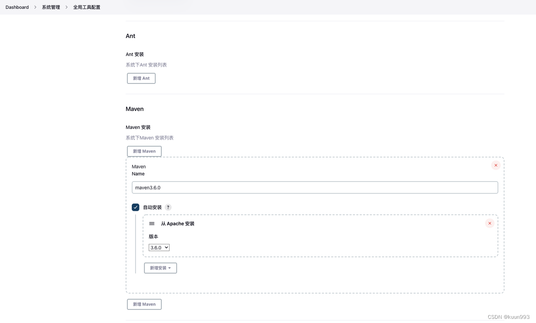Remove the maven3.6.0 Maven installation entry
Image resolution: width=536 pixels, height=323 pixels.
pos(496,165)
